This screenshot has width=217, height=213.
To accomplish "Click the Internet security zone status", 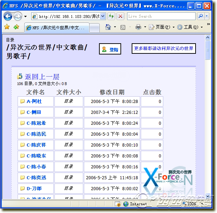I will click(135, 204).
